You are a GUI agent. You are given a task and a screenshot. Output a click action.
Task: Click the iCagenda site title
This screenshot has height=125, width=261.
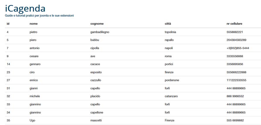pos(25,8)
